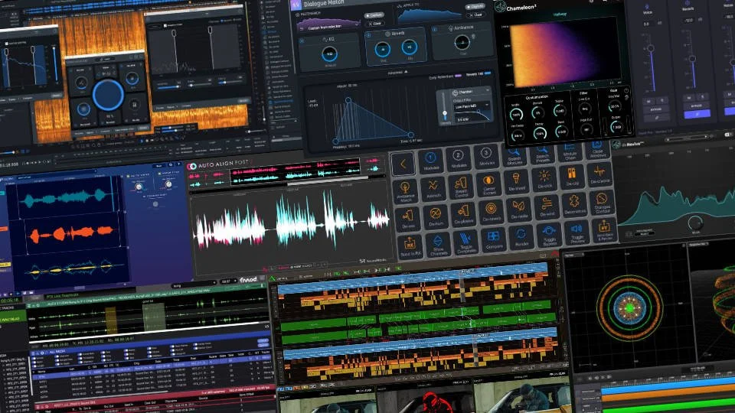Click Clear under the Apply To profile
The image size is (735, 413).
coord(475,15)
